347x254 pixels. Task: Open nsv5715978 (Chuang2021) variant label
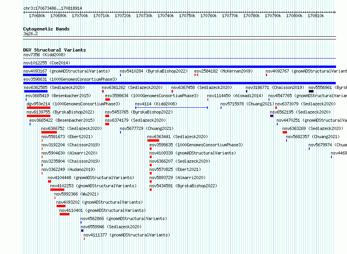[x=247, y=104]
